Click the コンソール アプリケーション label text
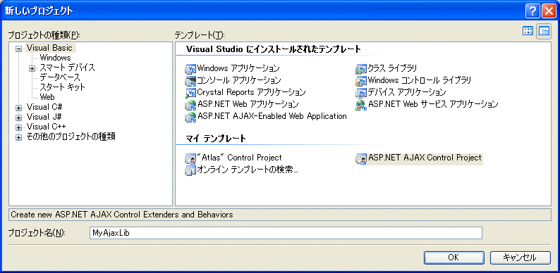The image size is (560, 273). [239, 80]
